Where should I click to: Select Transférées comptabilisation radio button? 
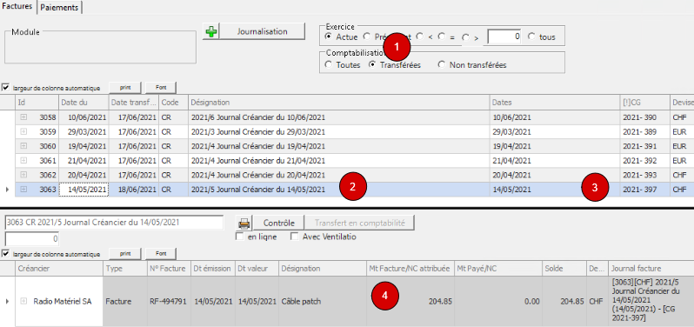(x=373, y=64)
